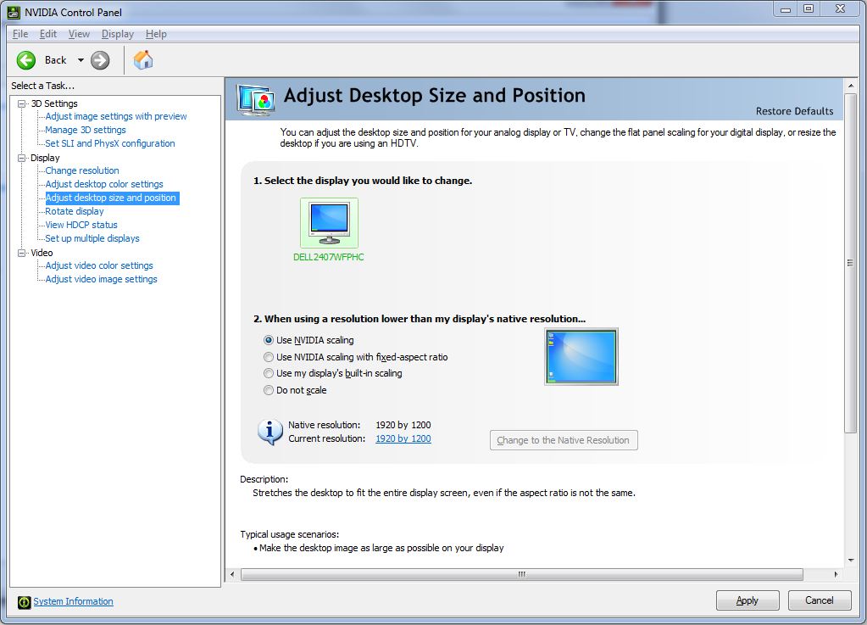Click the DELL 2407WFPHC display name
The image size is (867, 625).
click(329, 257)
